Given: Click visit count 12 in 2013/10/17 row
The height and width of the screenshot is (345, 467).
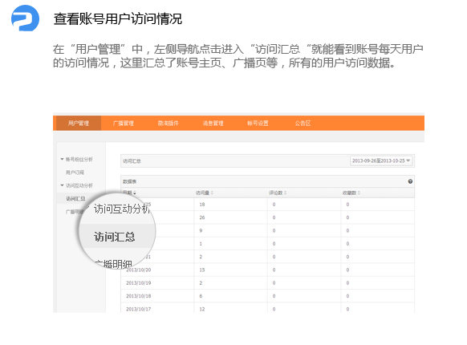Looking at the screenshot, I should [x=202, y=309].
